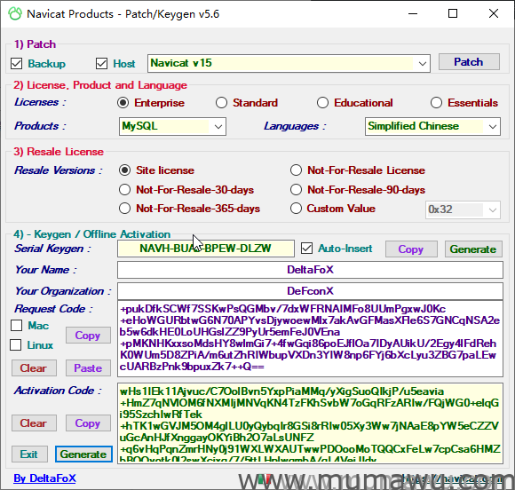The image size is (515, 490).
Task: Click the 'Your Organization :' label
Action: [63, 291]
